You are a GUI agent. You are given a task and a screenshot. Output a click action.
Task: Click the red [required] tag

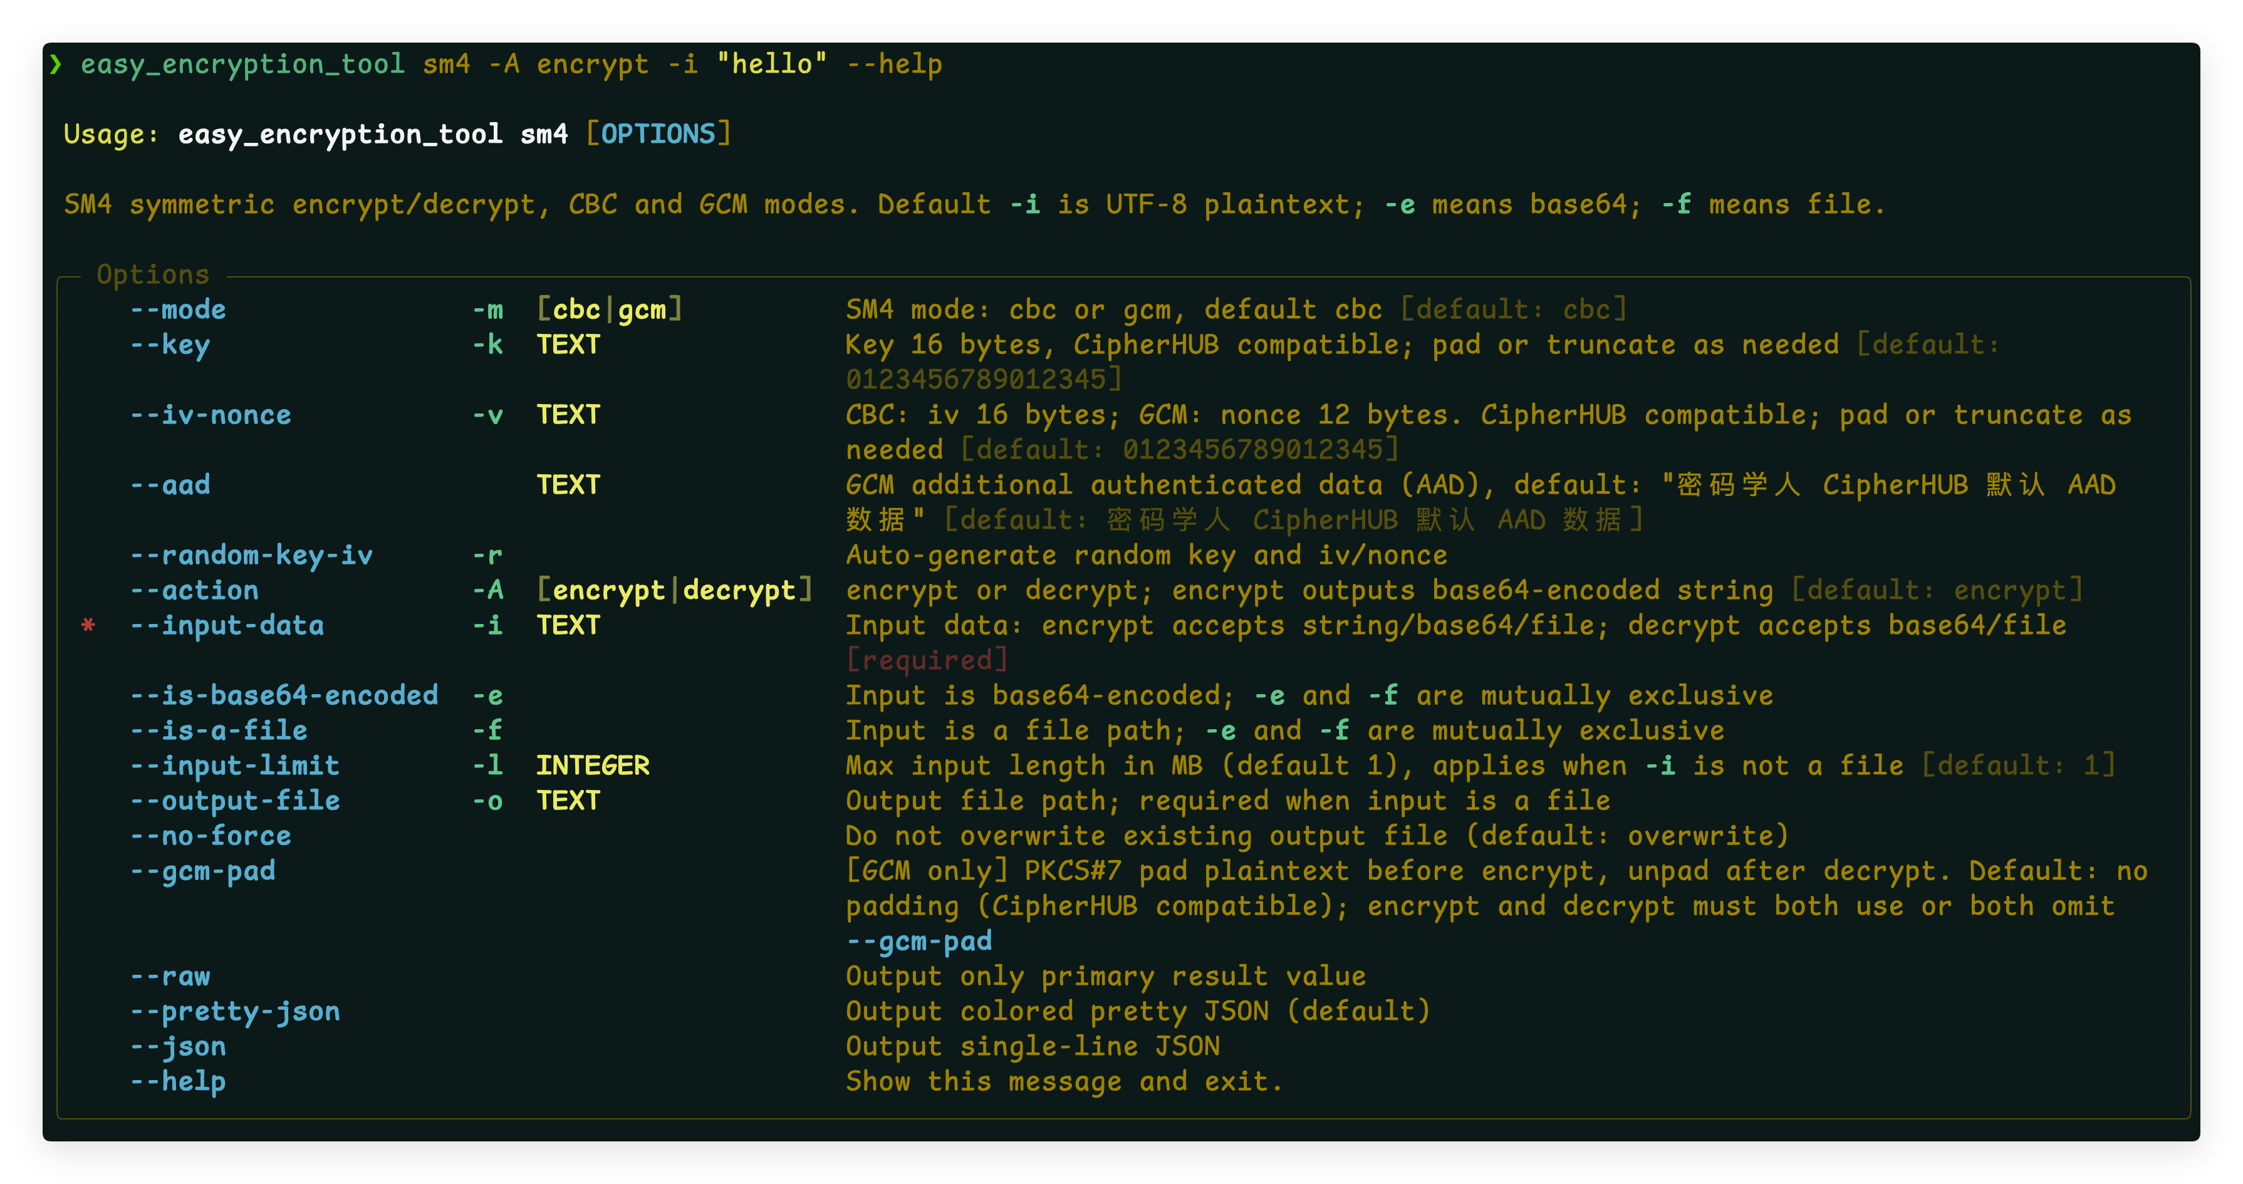(x=927, y=660)
